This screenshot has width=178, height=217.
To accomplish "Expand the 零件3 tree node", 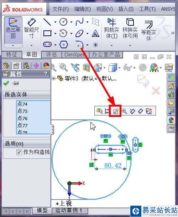I will (53, 78).
